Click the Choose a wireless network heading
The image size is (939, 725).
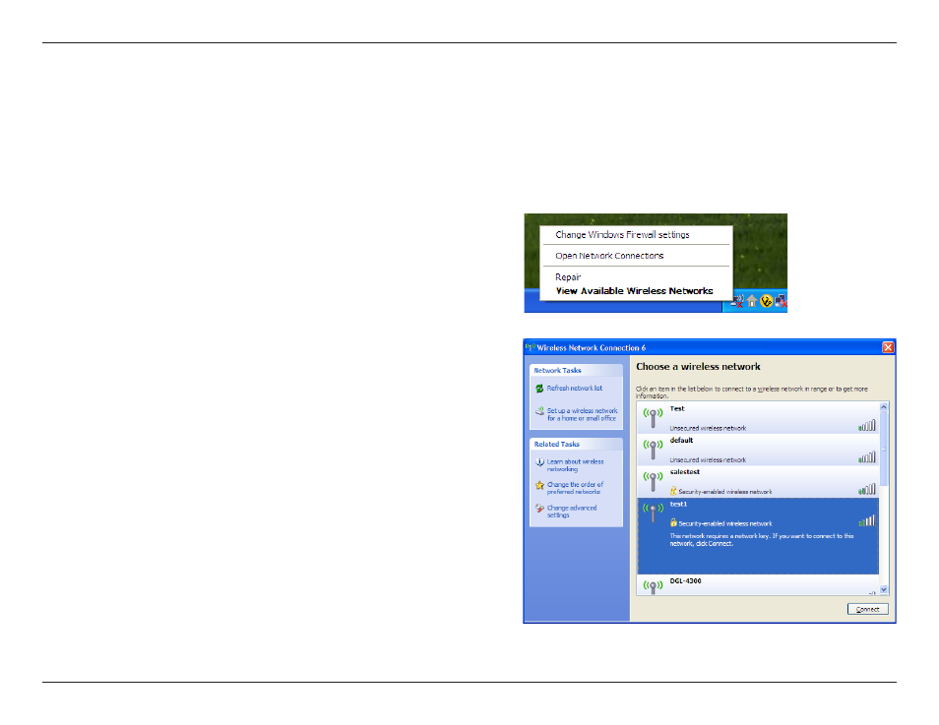point(698,366)
